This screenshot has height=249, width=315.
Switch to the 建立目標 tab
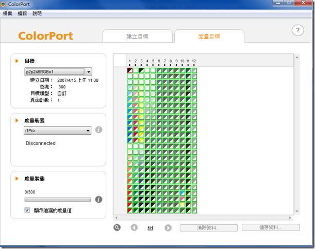(138, 37)
